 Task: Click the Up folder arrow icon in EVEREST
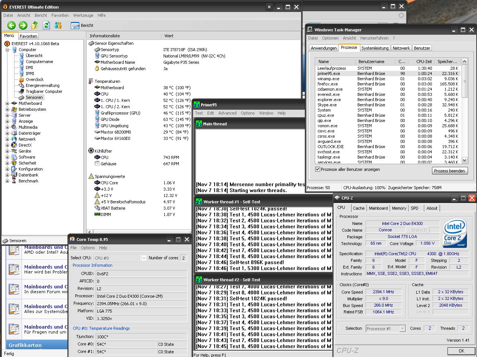(x=35, y=25)
